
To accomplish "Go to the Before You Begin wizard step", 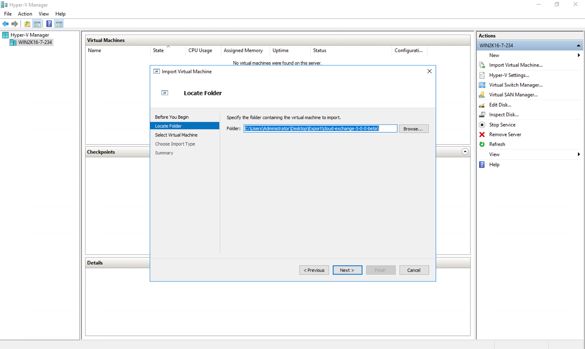I will coord(172,117).
